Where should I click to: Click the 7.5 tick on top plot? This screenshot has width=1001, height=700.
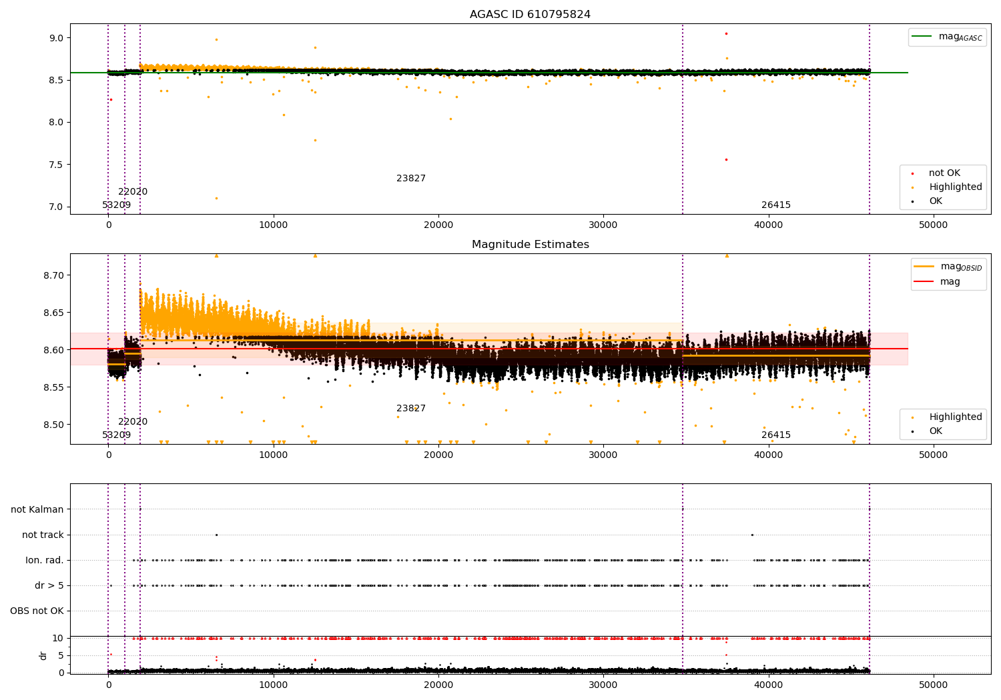tap(56, 165)
